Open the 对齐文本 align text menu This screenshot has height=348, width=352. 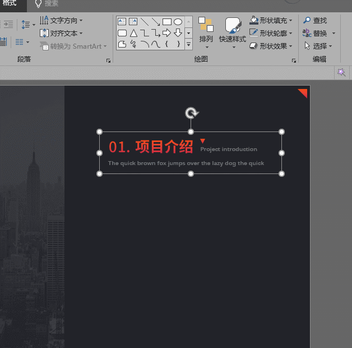pyautogui.click(x=61, y=34)
